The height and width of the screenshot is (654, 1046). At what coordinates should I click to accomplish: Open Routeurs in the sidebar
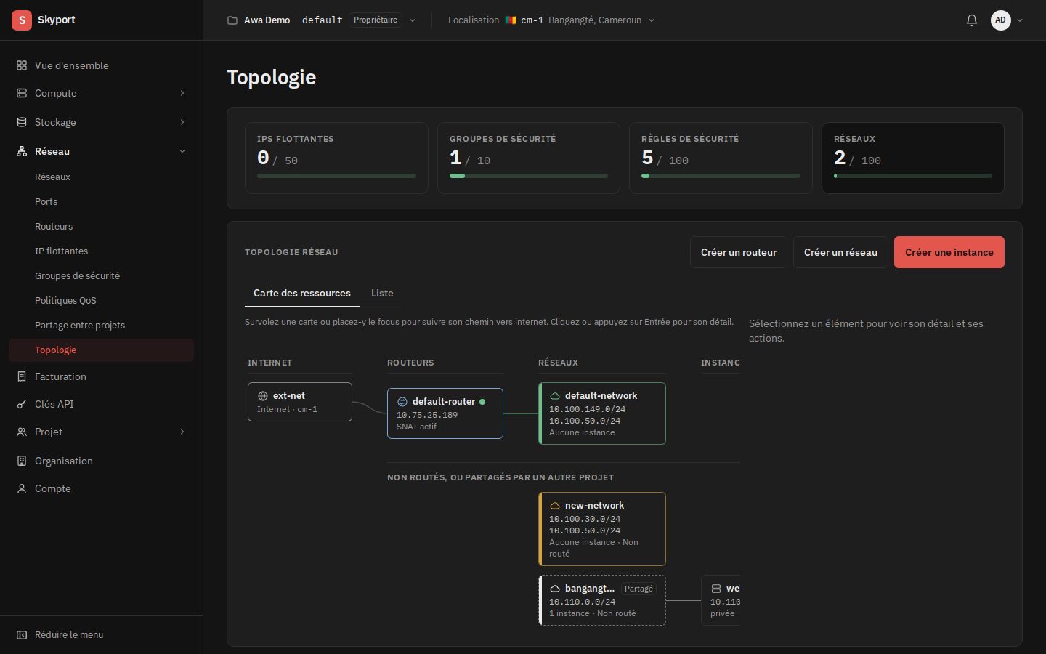pyautogui.click(x=54, y=226)
